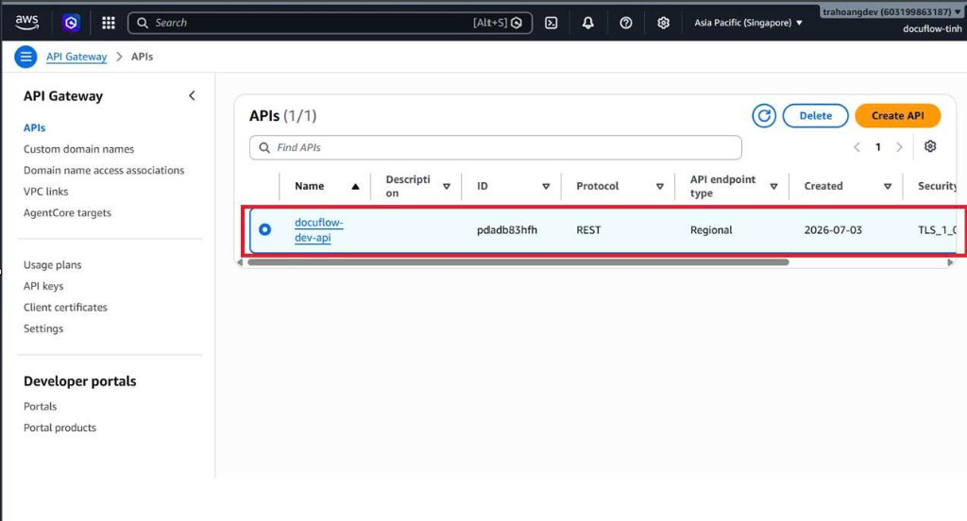This screenshot has height=521, width=967.
Task: Sort by Protocol column
Action: (660, 186)
